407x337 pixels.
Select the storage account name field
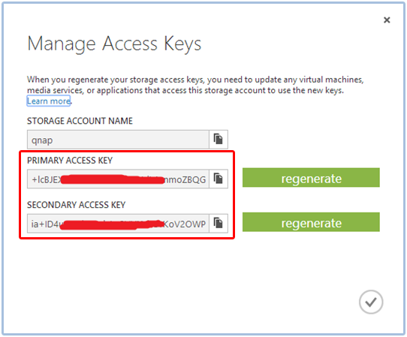118,140
